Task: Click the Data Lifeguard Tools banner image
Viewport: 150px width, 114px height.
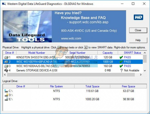Action: click(27, 26)
